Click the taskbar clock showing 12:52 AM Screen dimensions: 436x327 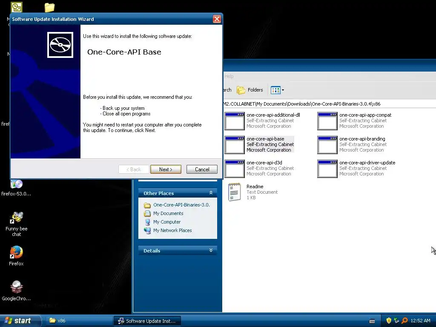420,321
